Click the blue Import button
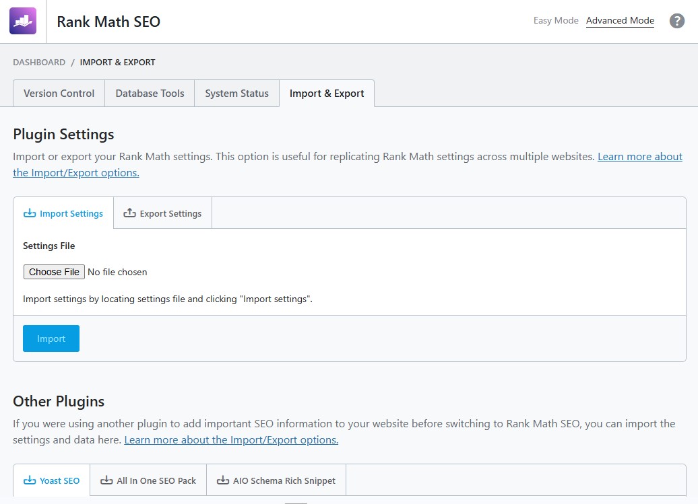This screenshot has width=698, height=504. click(x=51, y=338)
